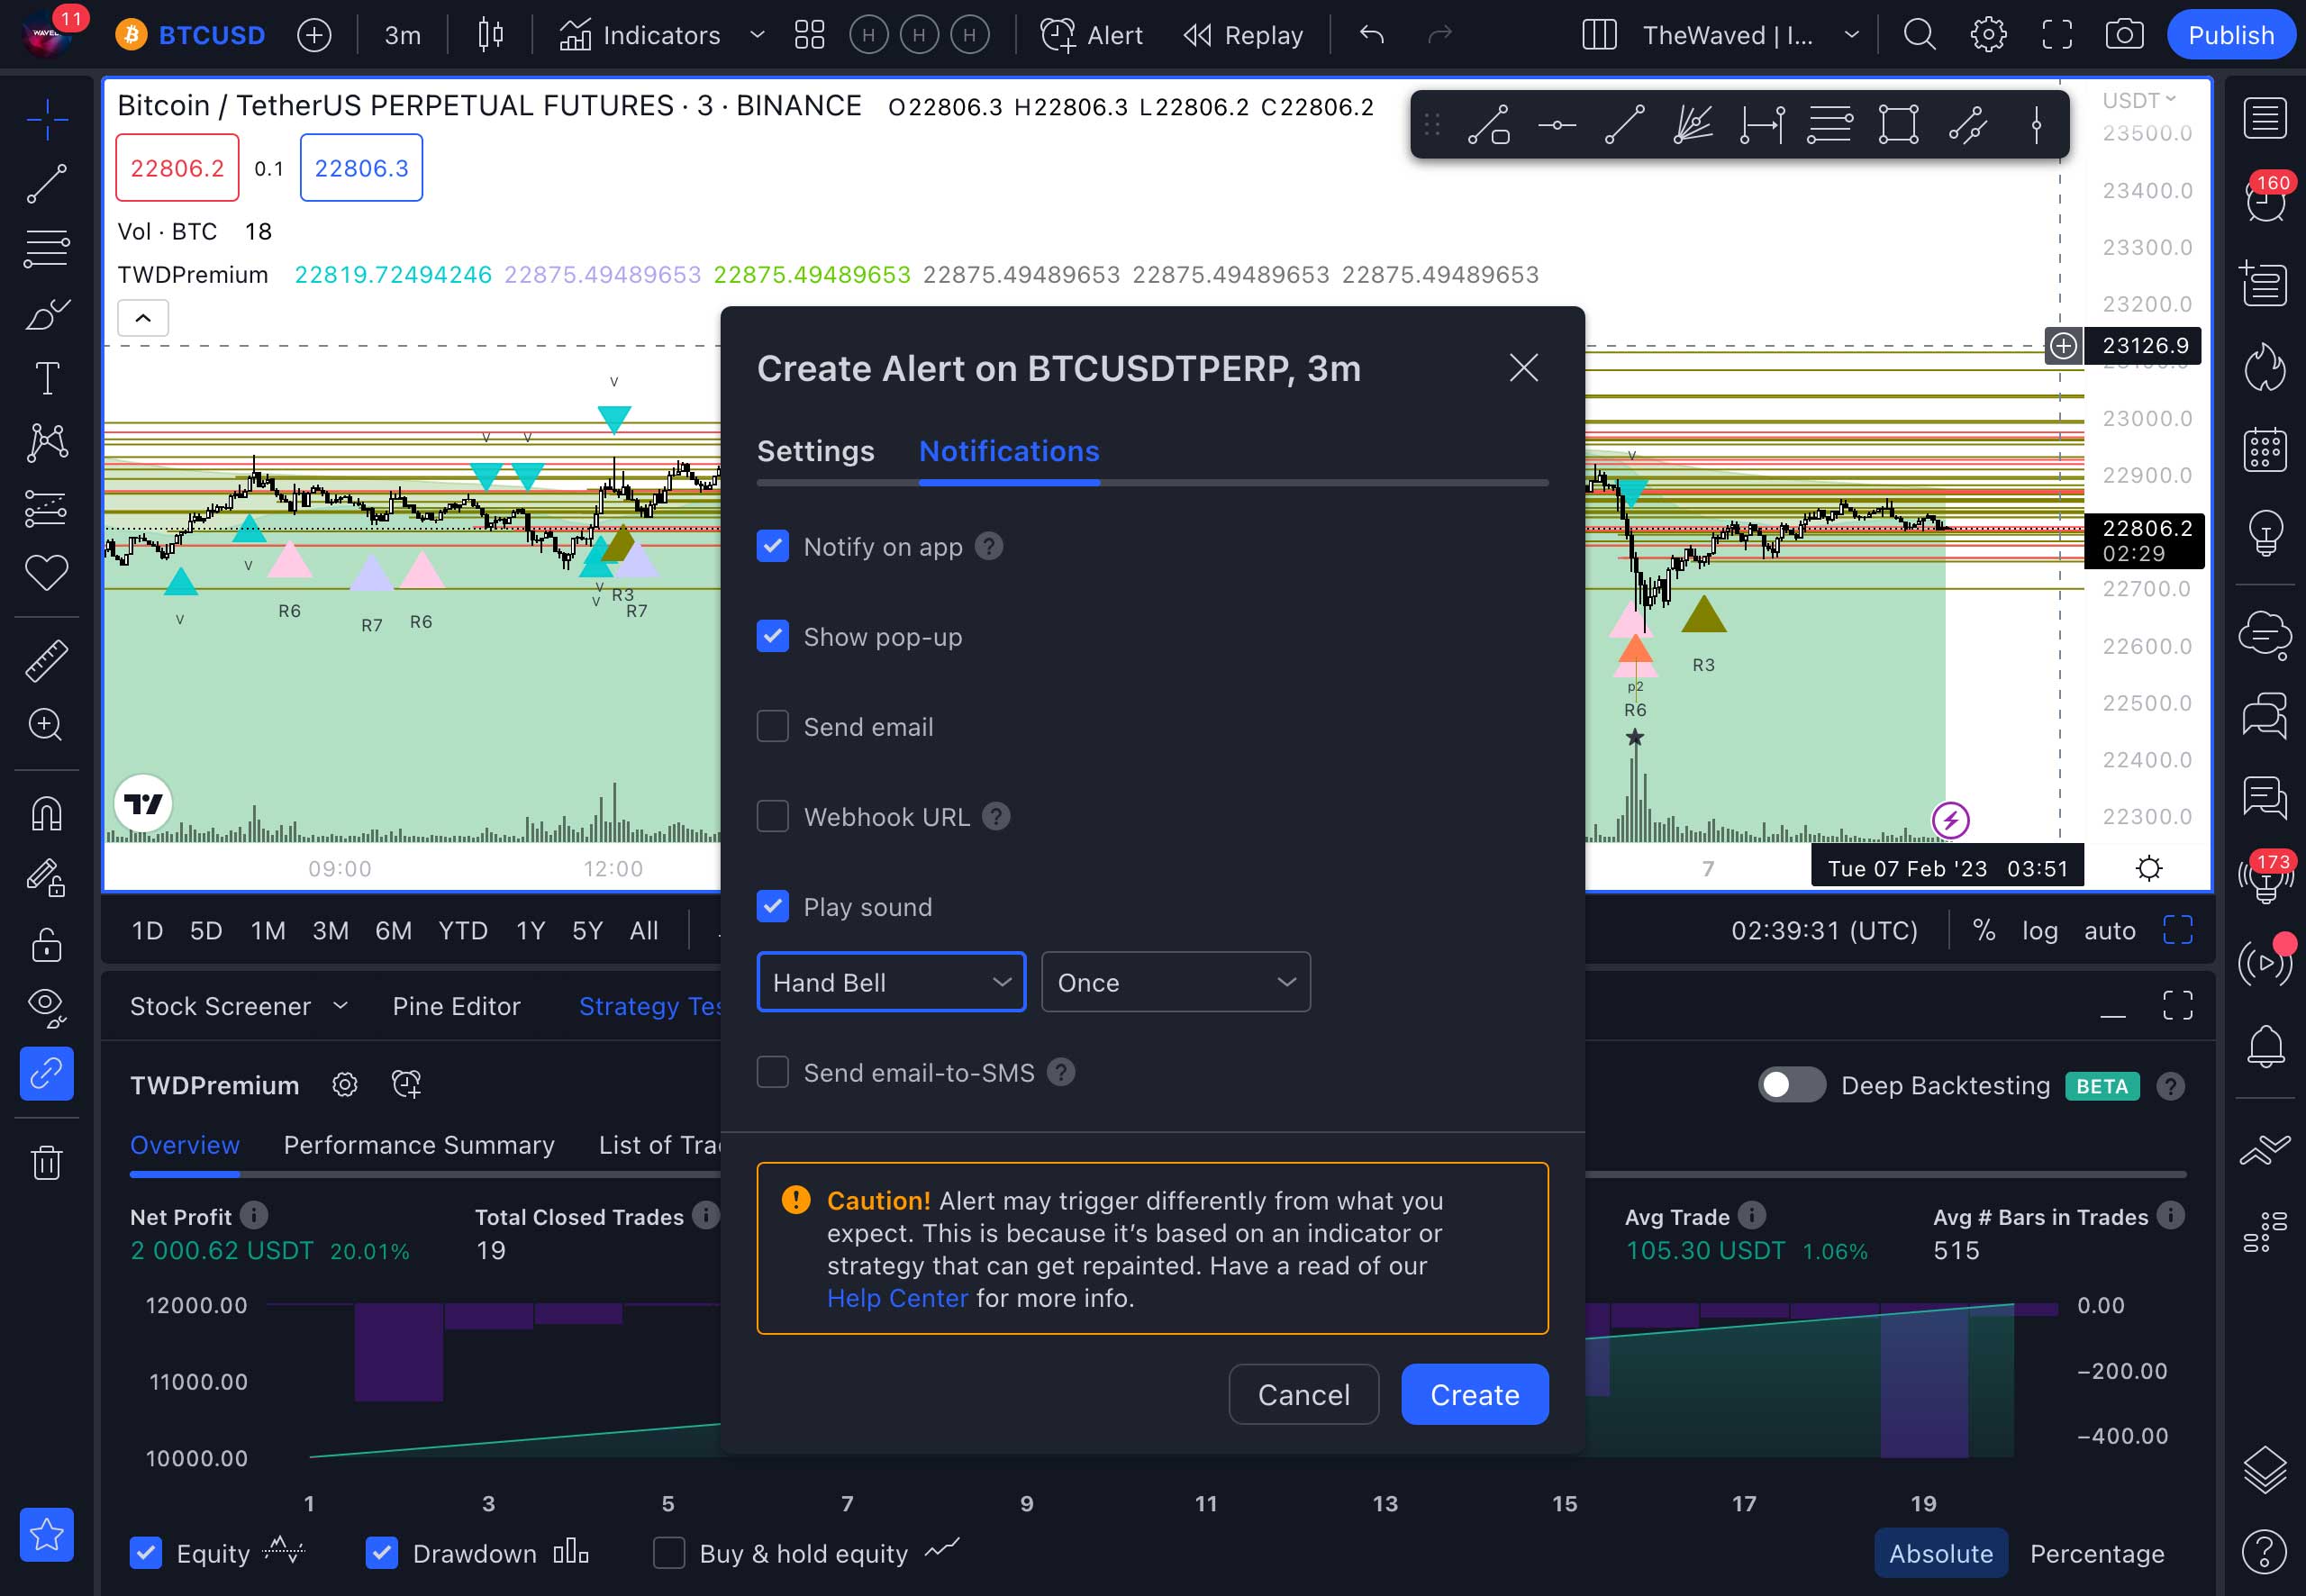The width and height of the screenshot is (2306, 1596).
Task: Enable Send email-to-SMS
Action: point(773,1072)
